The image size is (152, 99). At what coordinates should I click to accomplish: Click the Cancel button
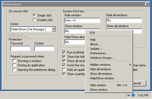tap(139, 83)
